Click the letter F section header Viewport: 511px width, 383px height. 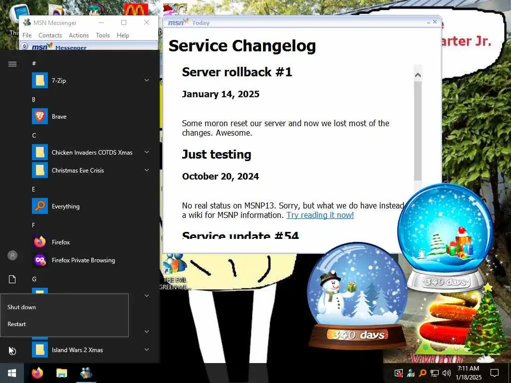[x=33, y=225]
